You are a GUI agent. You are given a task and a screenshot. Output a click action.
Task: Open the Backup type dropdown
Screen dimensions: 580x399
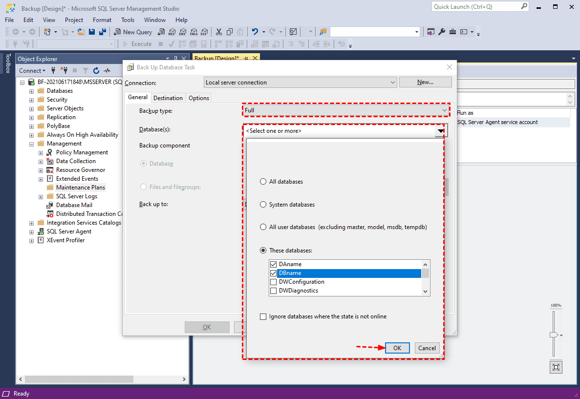coord(346,110)
